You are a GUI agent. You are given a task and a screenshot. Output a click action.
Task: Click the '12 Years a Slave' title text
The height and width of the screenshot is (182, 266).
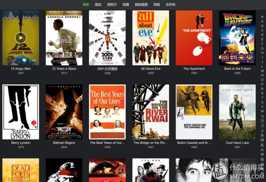tap(64, 69)
